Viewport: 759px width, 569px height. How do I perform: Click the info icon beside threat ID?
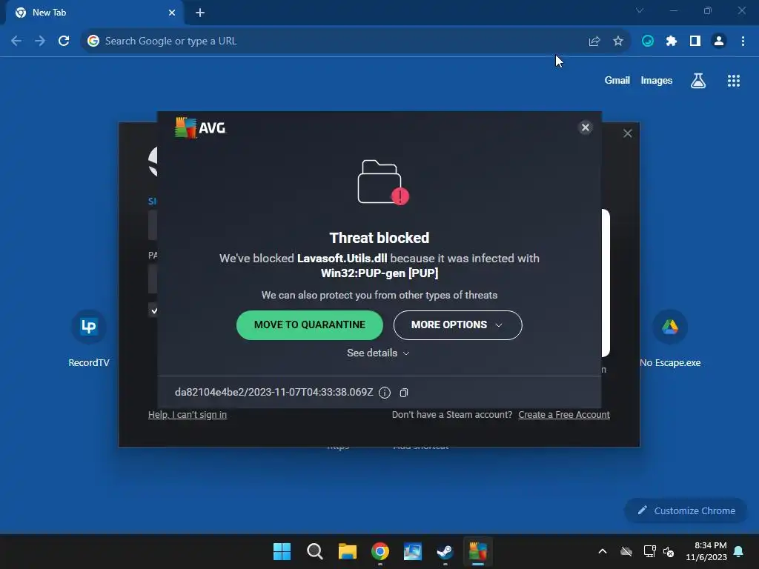385,393
